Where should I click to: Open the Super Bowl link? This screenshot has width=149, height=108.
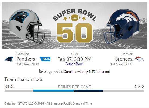pyautogui.click(x=74, y=64)
